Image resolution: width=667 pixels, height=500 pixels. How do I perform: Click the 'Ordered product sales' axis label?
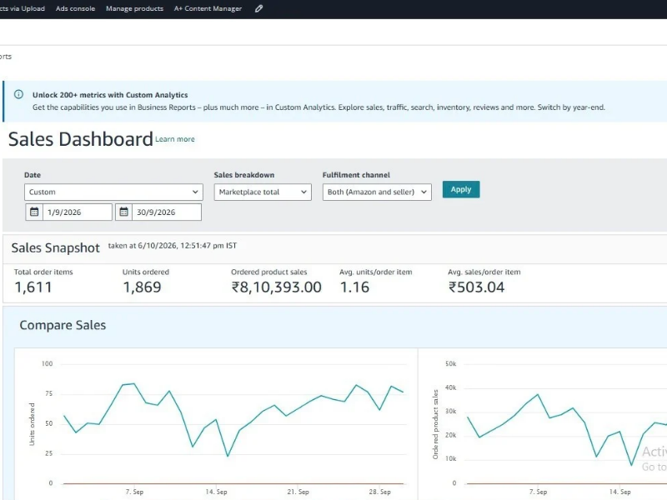(x=435, y=424)
